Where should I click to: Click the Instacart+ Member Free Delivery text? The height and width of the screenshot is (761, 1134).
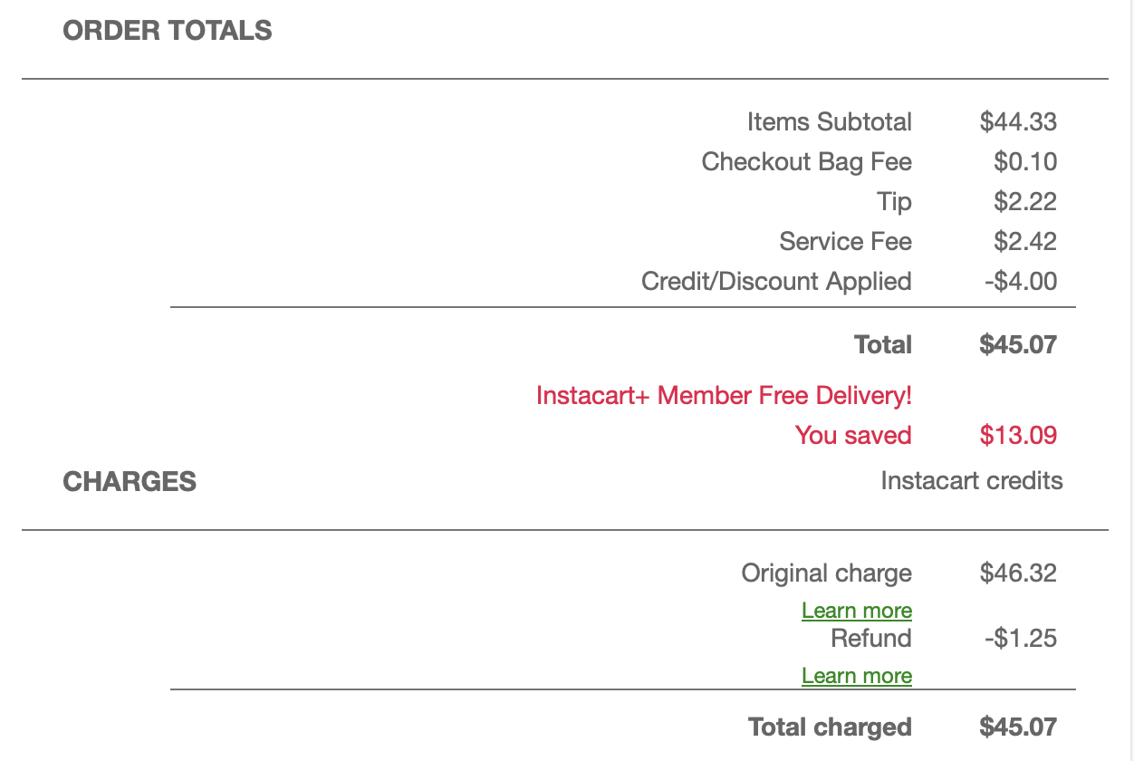click(x=724, y=396)
